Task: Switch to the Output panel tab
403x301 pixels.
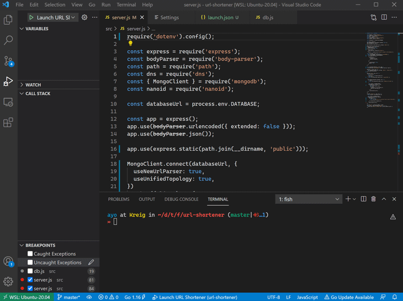Action: [147, 199]
